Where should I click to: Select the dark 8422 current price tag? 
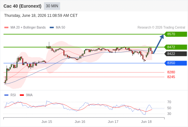[176, 54]
